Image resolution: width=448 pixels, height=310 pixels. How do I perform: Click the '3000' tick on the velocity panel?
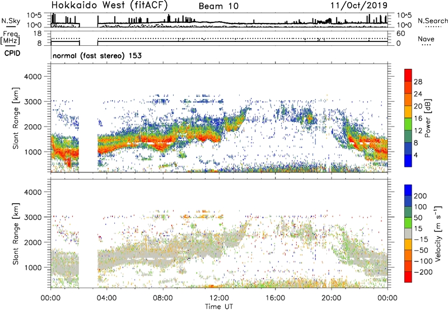coord(33,217)
